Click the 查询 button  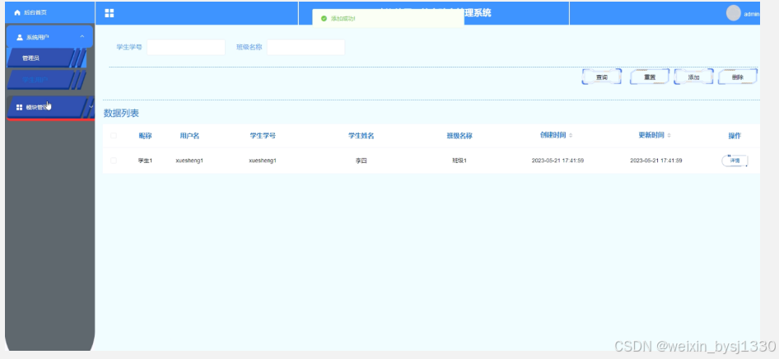tap(602, 77)
